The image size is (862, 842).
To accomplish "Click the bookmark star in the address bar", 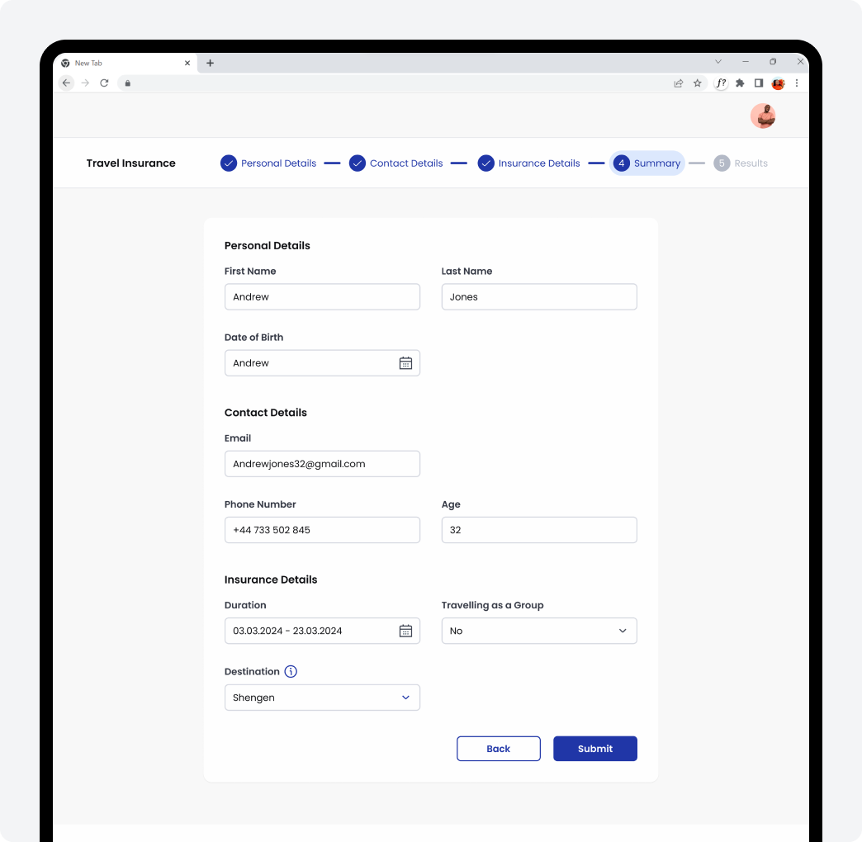I will tap(698, 83).
